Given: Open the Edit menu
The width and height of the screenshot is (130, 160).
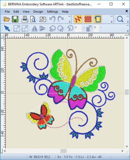Looking at the screenshot, I should (x=16, y=12).
